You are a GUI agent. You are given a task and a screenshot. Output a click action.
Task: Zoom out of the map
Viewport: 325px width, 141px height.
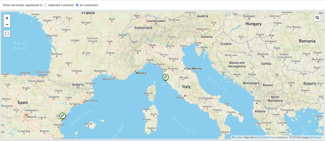click(7, 25)
